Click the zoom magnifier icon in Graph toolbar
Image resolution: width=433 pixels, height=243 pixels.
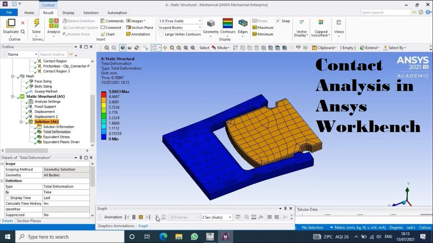click(x=247, y=217)
